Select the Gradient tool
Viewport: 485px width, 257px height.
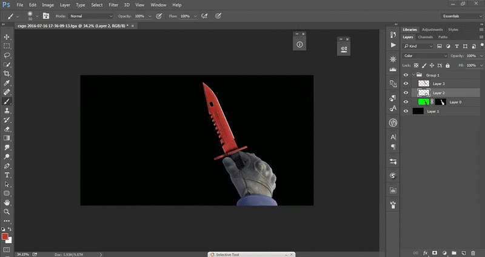7,138
